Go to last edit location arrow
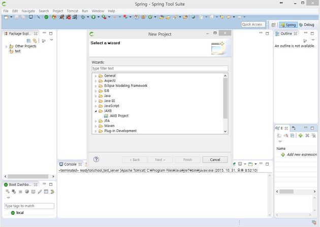This screenshot has height=227, width=320. point(222,17)
